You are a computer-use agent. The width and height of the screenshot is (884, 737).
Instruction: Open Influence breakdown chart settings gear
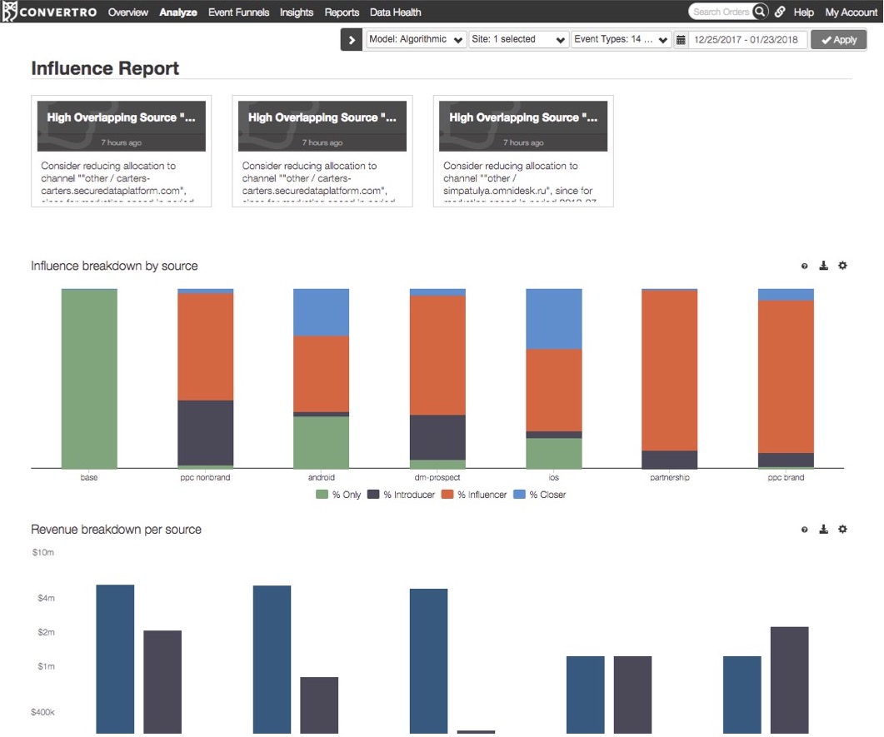[x=842, y=266]
